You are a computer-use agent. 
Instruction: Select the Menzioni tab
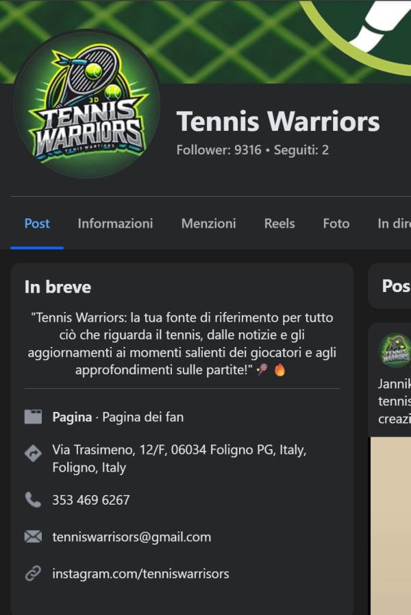coord(208,224)
